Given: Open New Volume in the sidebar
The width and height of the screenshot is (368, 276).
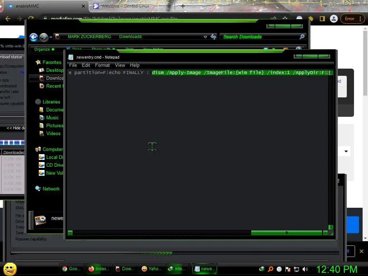Looking at the screenshot, I should click(x=51, y=173).
